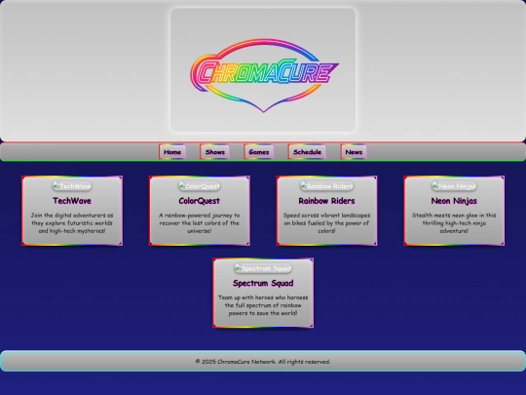Click the ChromaCure Network copyright text
Viewport: 526px width, 395px height.
pyautogui.click(x=263, y=362)
